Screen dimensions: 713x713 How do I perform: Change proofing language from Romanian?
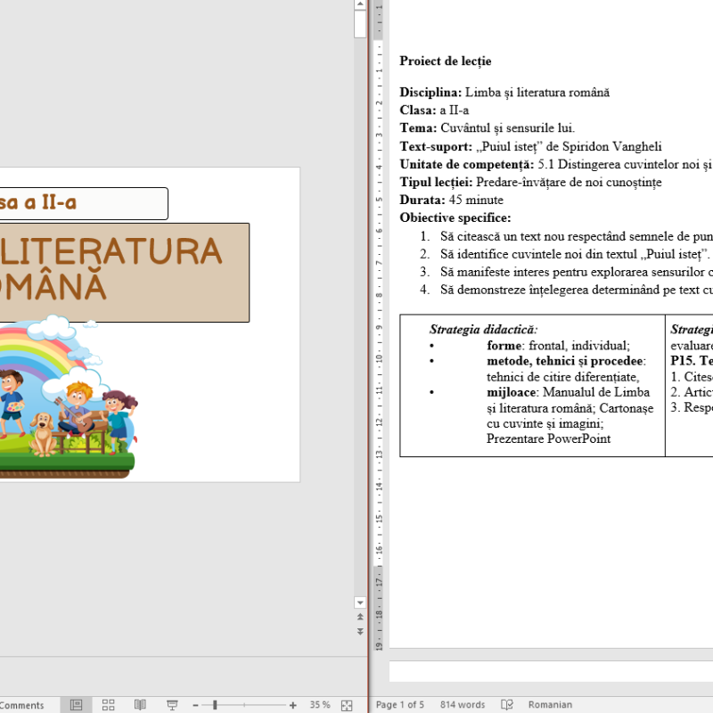click(549, 705)
